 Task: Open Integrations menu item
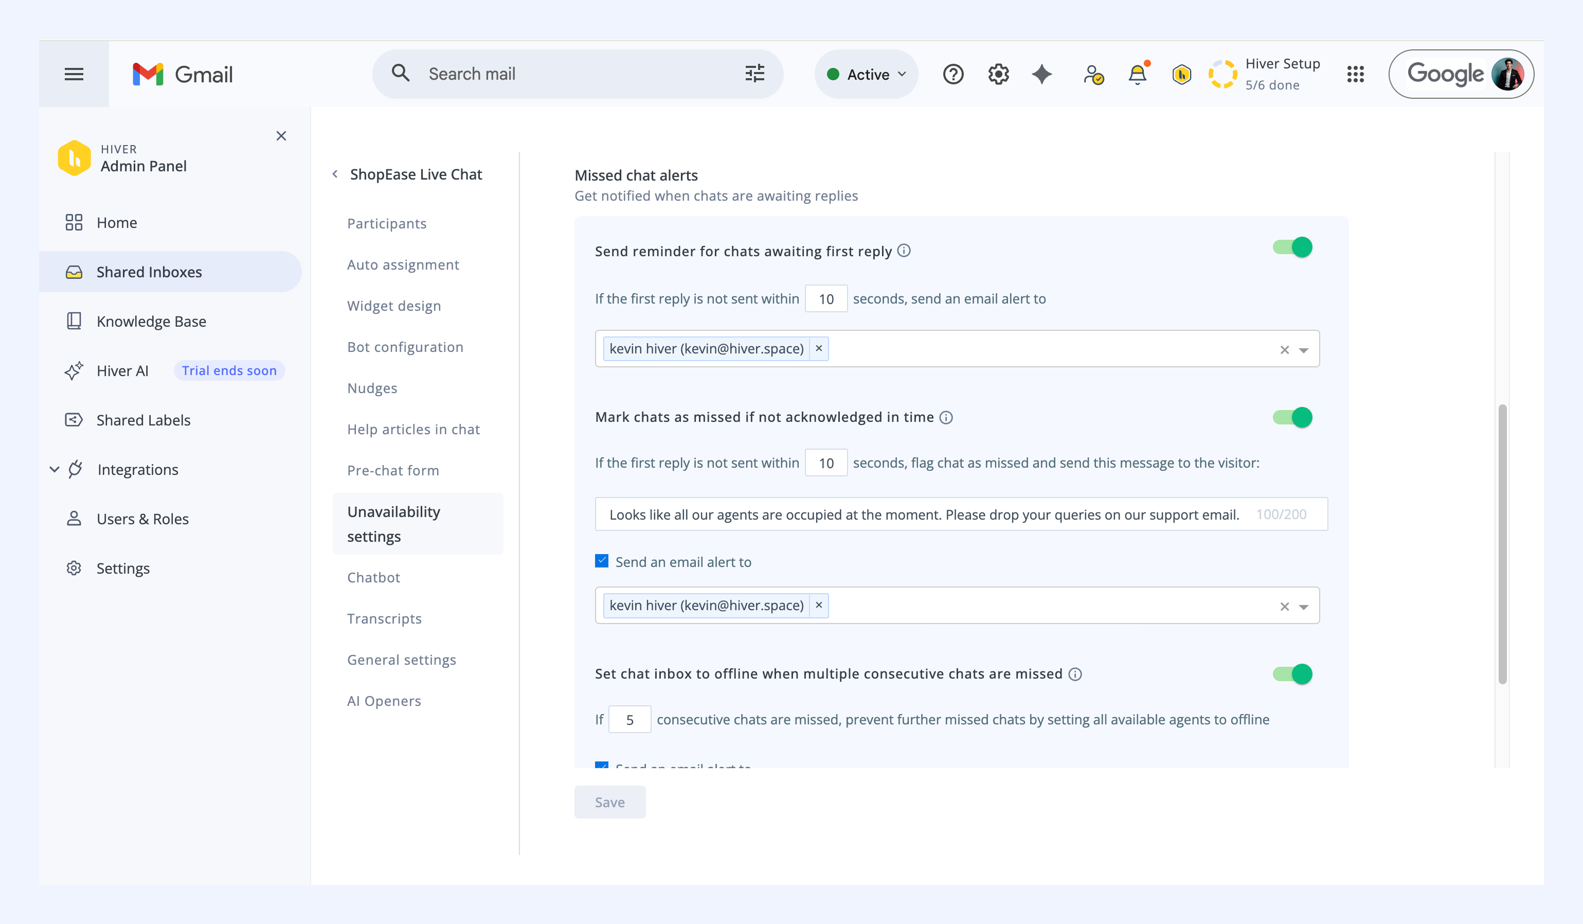click(x=137, y=470)
